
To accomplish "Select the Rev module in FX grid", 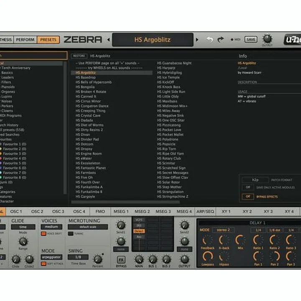I will pos(139,237).
